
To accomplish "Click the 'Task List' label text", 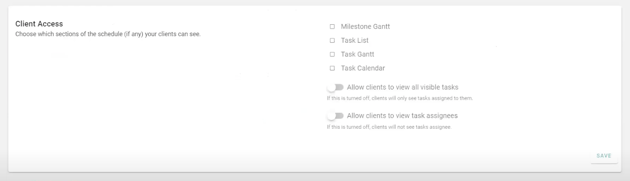I will (354, 40).
